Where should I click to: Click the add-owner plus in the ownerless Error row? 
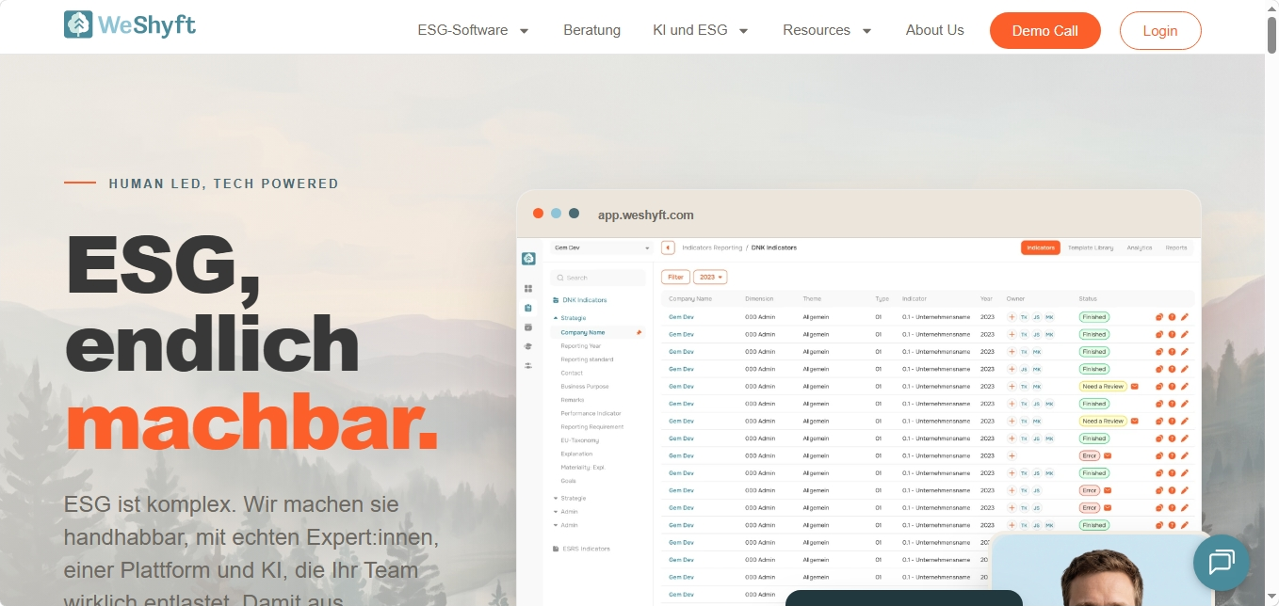pos(1012,455)
